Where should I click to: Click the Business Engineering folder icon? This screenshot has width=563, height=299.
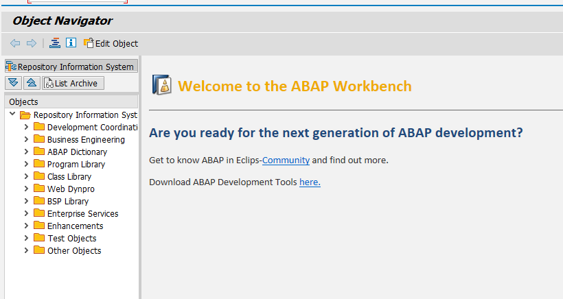39,139
